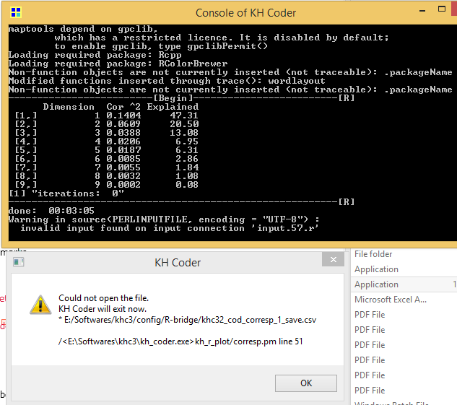Click OK in the KH Coder error dialog
This screenshot has height=405, width=457.
tap(305, 383)
